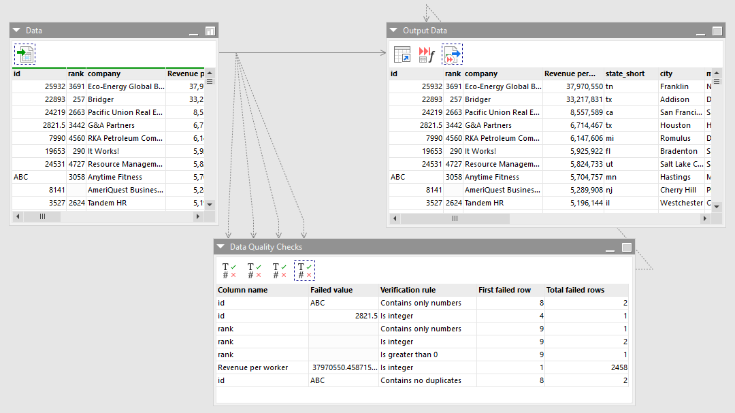The height and width of the screenshot is (413, 735).
Task: Click Output Data horizontal scroll right arrow
Action: tap(705, 218)
